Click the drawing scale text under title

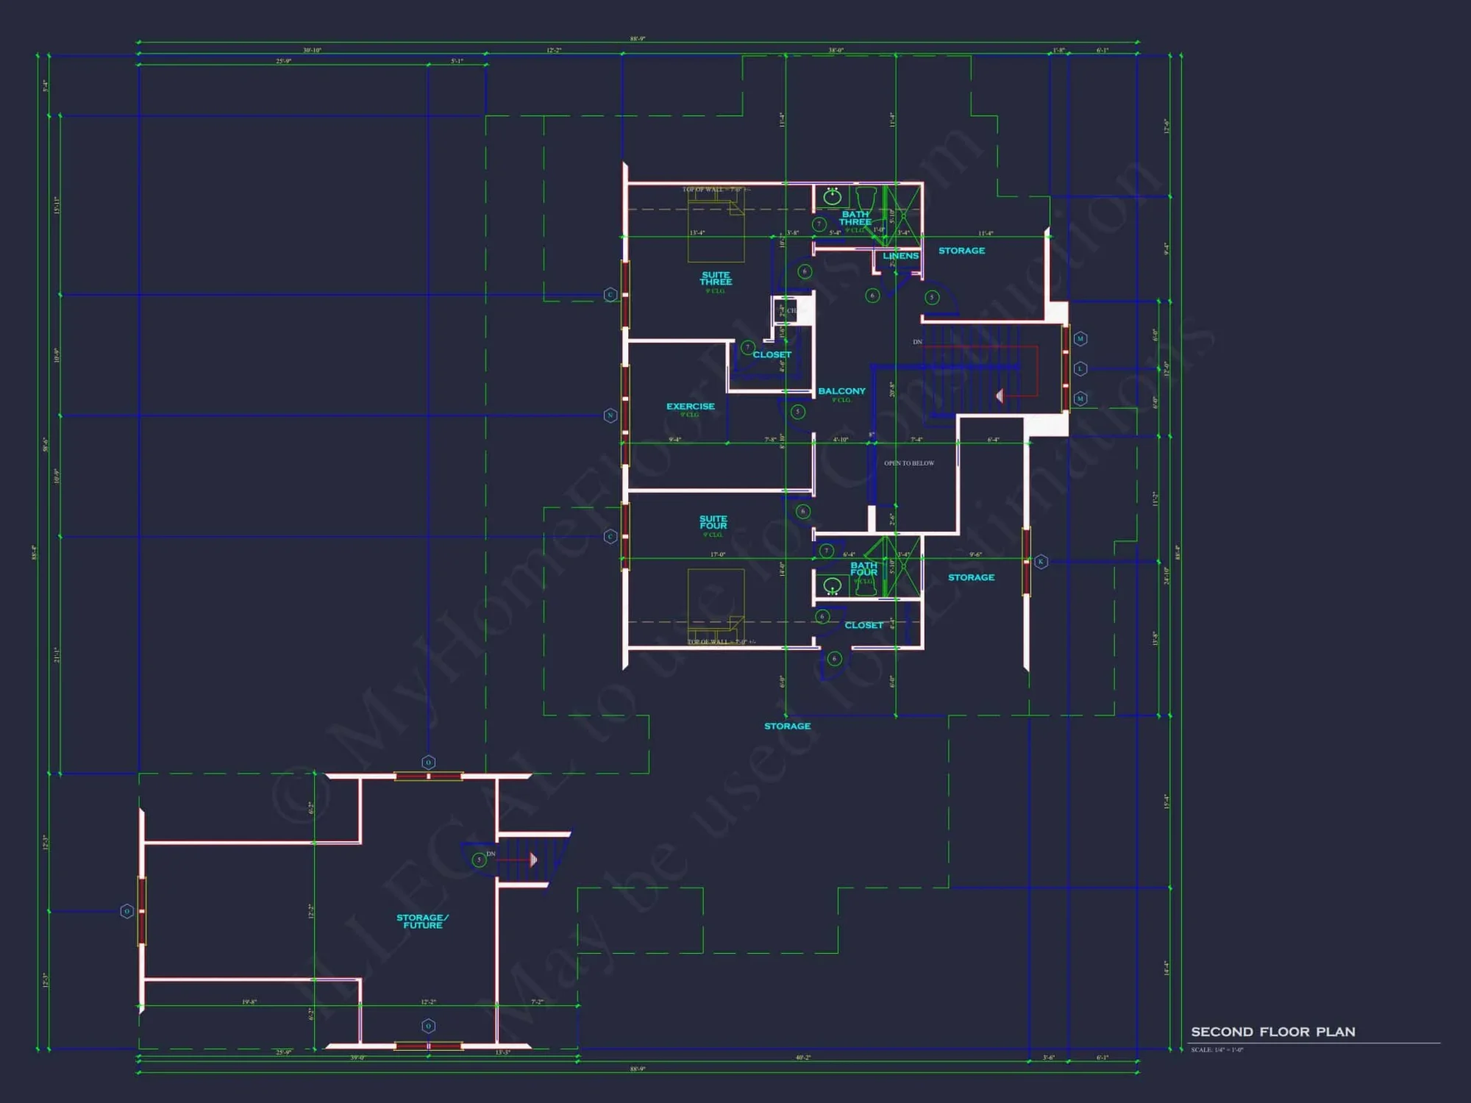coord(1217,1050)
